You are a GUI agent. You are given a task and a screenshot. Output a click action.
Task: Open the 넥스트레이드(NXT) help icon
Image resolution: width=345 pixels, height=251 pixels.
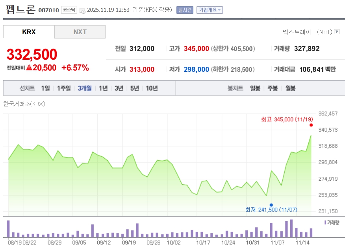coord(337,32)
